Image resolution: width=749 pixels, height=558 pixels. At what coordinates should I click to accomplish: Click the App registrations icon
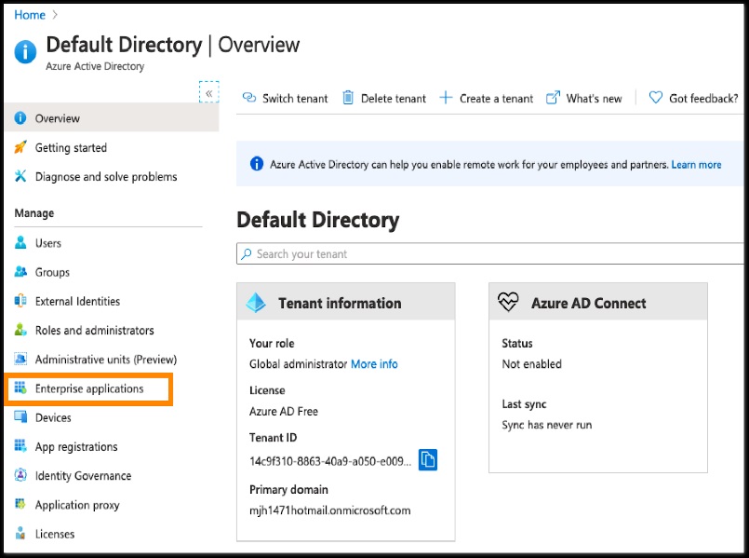(x=20, y=445)
